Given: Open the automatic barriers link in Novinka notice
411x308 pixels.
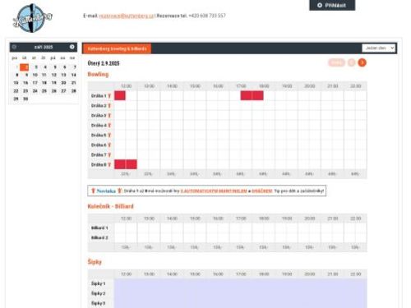Looking at the screenshot, I should 214,191.
